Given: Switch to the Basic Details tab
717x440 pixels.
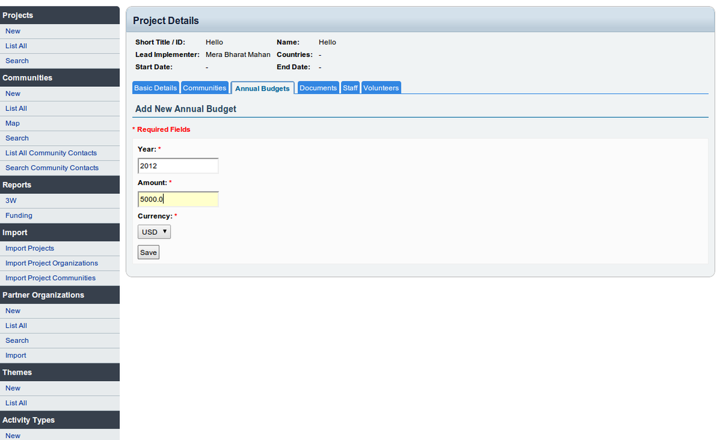Looking at the screenshot, I should (x=155, y=88).
